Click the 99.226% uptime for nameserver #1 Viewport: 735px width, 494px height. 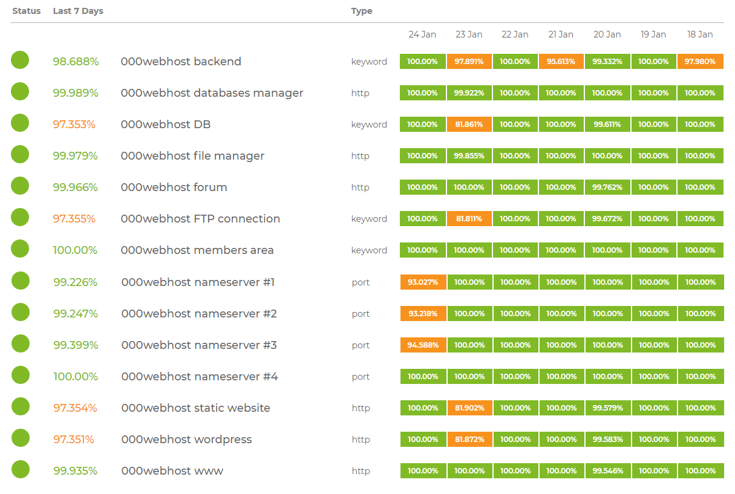click(76, 282)
